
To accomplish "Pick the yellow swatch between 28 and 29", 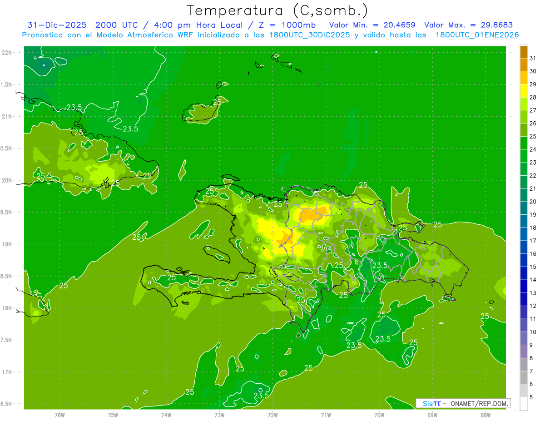I will point(524,91).
